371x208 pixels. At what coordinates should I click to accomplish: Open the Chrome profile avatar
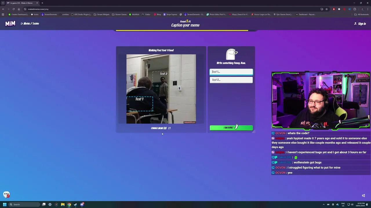tap(362, 9)
